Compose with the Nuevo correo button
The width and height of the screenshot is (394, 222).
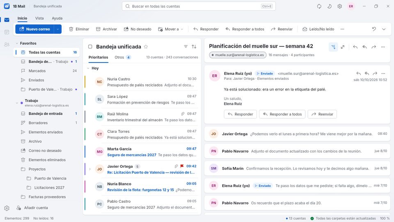[x=34, y=29]
